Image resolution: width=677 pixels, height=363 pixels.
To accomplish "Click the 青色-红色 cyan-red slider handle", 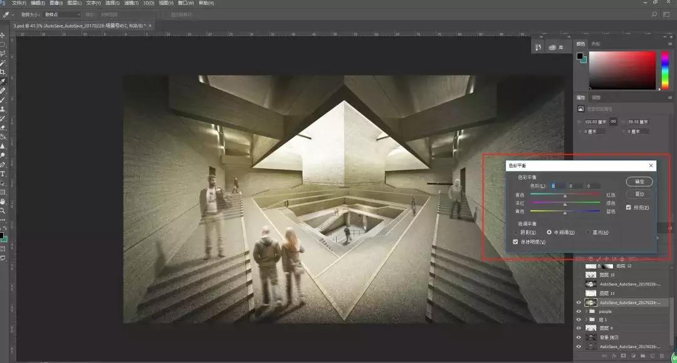I will click(565, 196).
